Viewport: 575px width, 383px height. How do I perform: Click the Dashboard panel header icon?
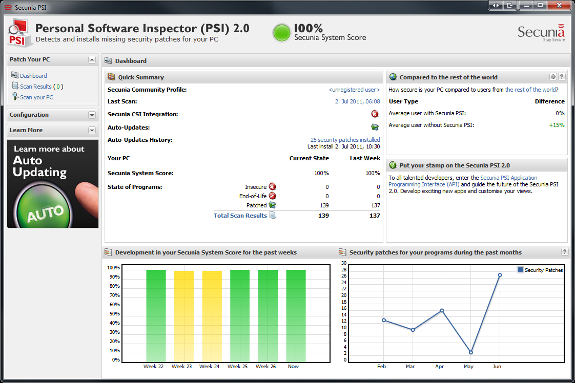[108, 61]
